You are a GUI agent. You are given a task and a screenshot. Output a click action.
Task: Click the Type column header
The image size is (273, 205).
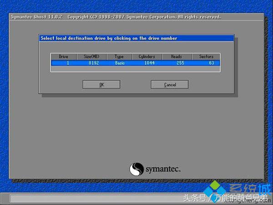119,56
